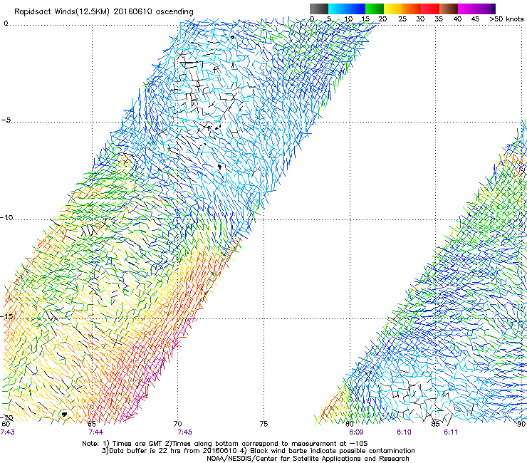
Task: Click the green 15-20 knots legend swatch
Action: 375,9
